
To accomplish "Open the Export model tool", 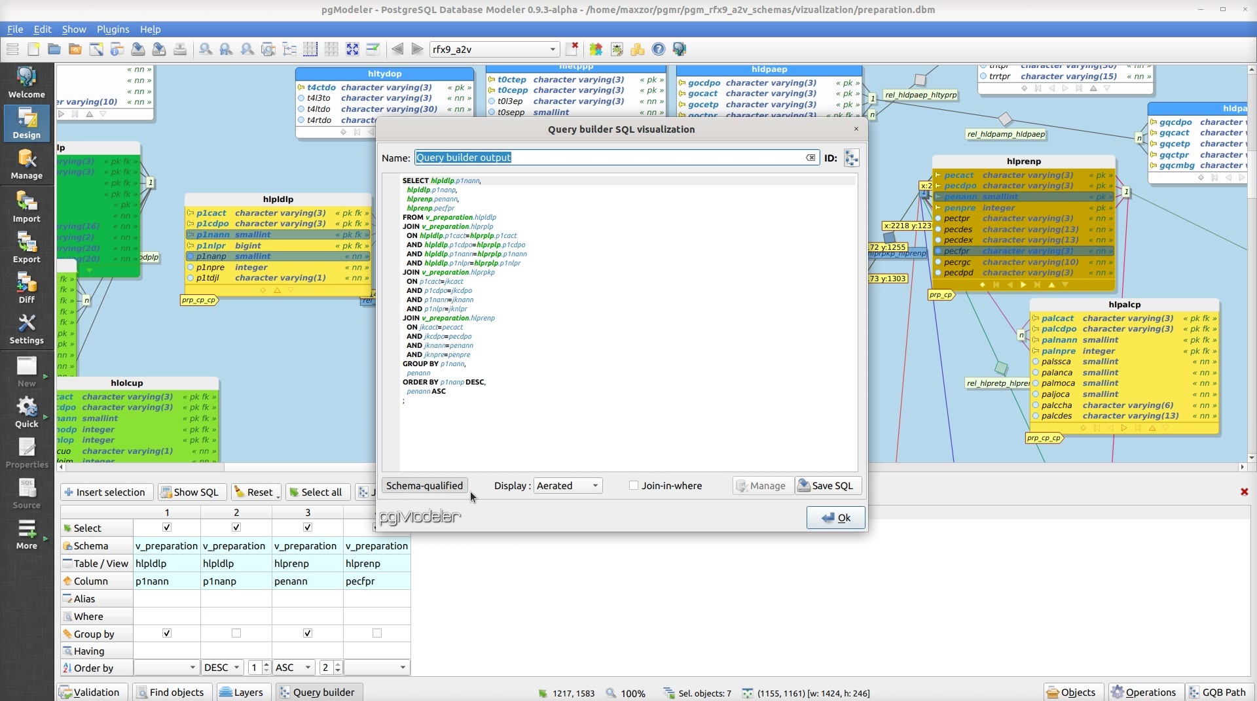I will (26, 247).
